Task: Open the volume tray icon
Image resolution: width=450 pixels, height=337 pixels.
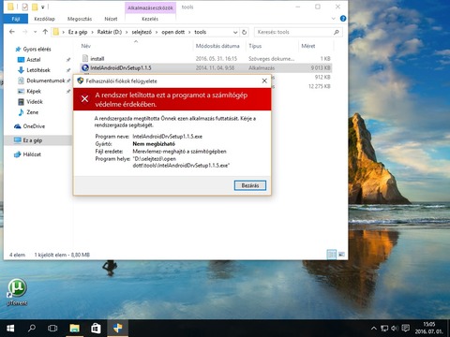Action: tap(395, 328)
